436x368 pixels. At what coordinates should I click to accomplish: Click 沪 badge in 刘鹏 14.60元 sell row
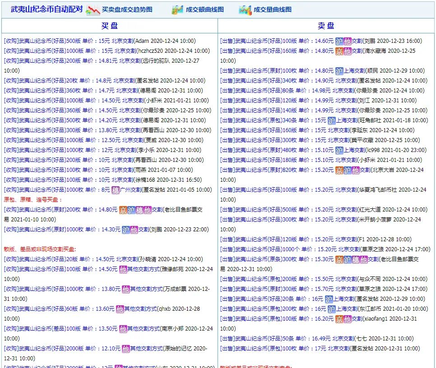(339, 41)
